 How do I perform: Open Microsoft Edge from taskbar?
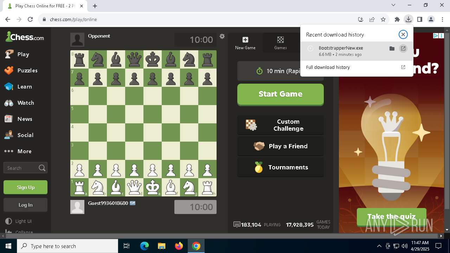click(144, 246)
